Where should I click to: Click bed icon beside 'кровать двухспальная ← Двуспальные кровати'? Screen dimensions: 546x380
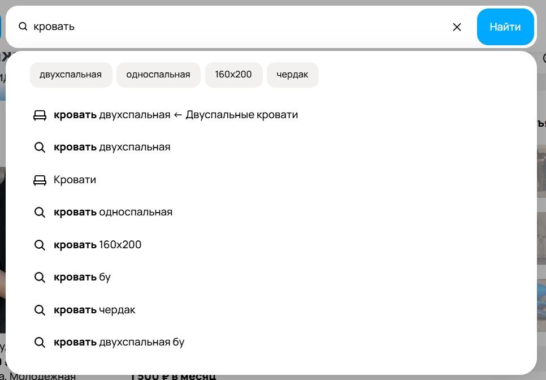[x=40, y=114]
